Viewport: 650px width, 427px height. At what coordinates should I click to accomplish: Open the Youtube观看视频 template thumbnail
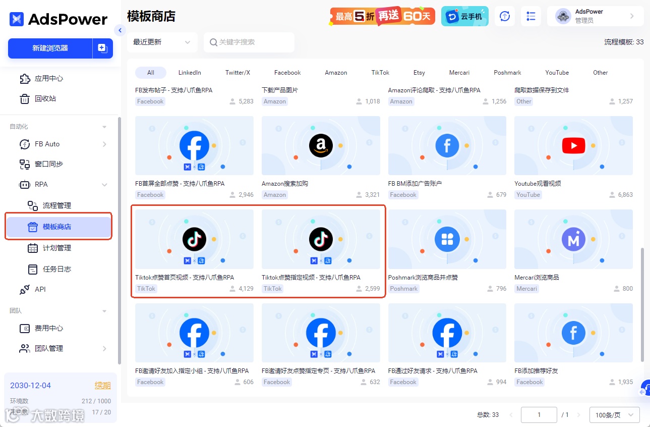coord(573,146)
